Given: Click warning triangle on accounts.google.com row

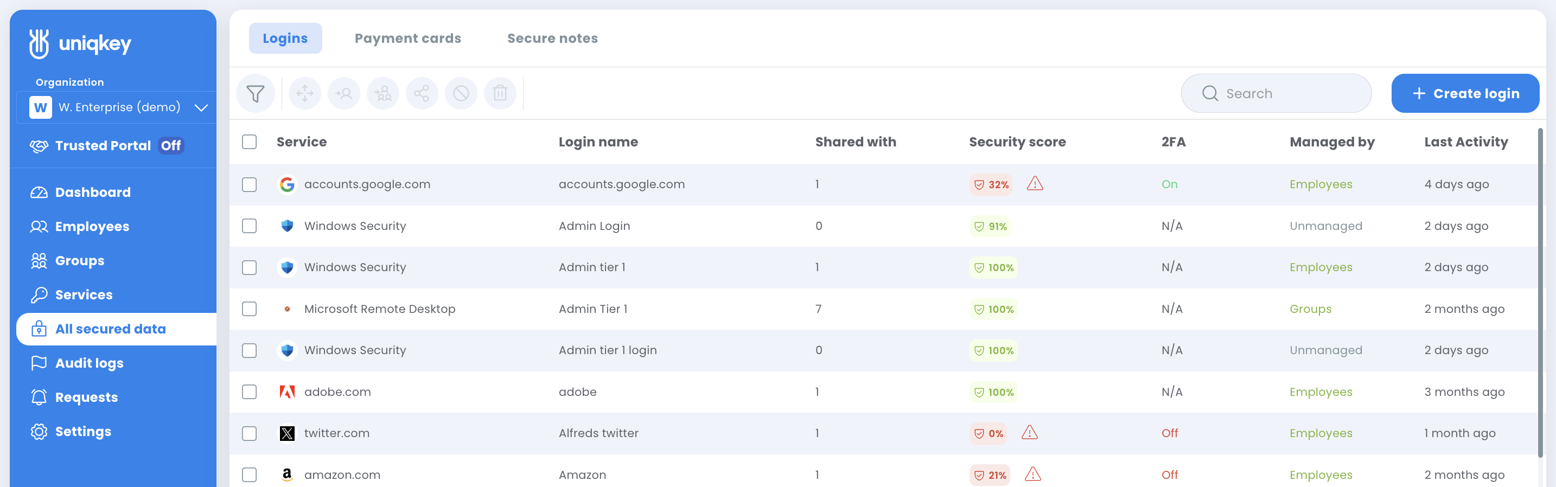Looking at the screenshot, I should tap(1035, 183).
